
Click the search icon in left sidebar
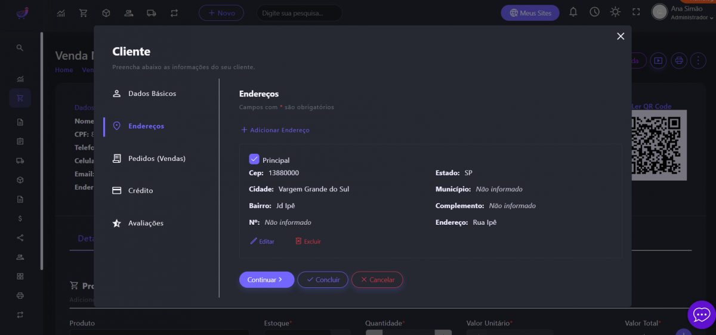[20, 48]
